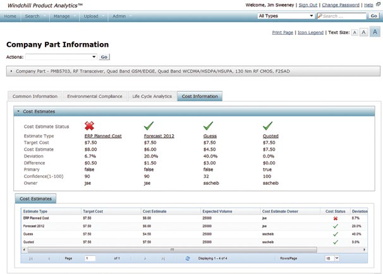
Task: Open the Admin menu
Action: tap(119, 16)
